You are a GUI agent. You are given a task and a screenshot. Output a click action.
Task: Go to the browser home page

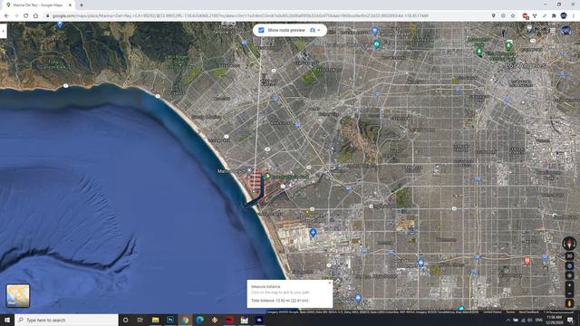point(36,16)
